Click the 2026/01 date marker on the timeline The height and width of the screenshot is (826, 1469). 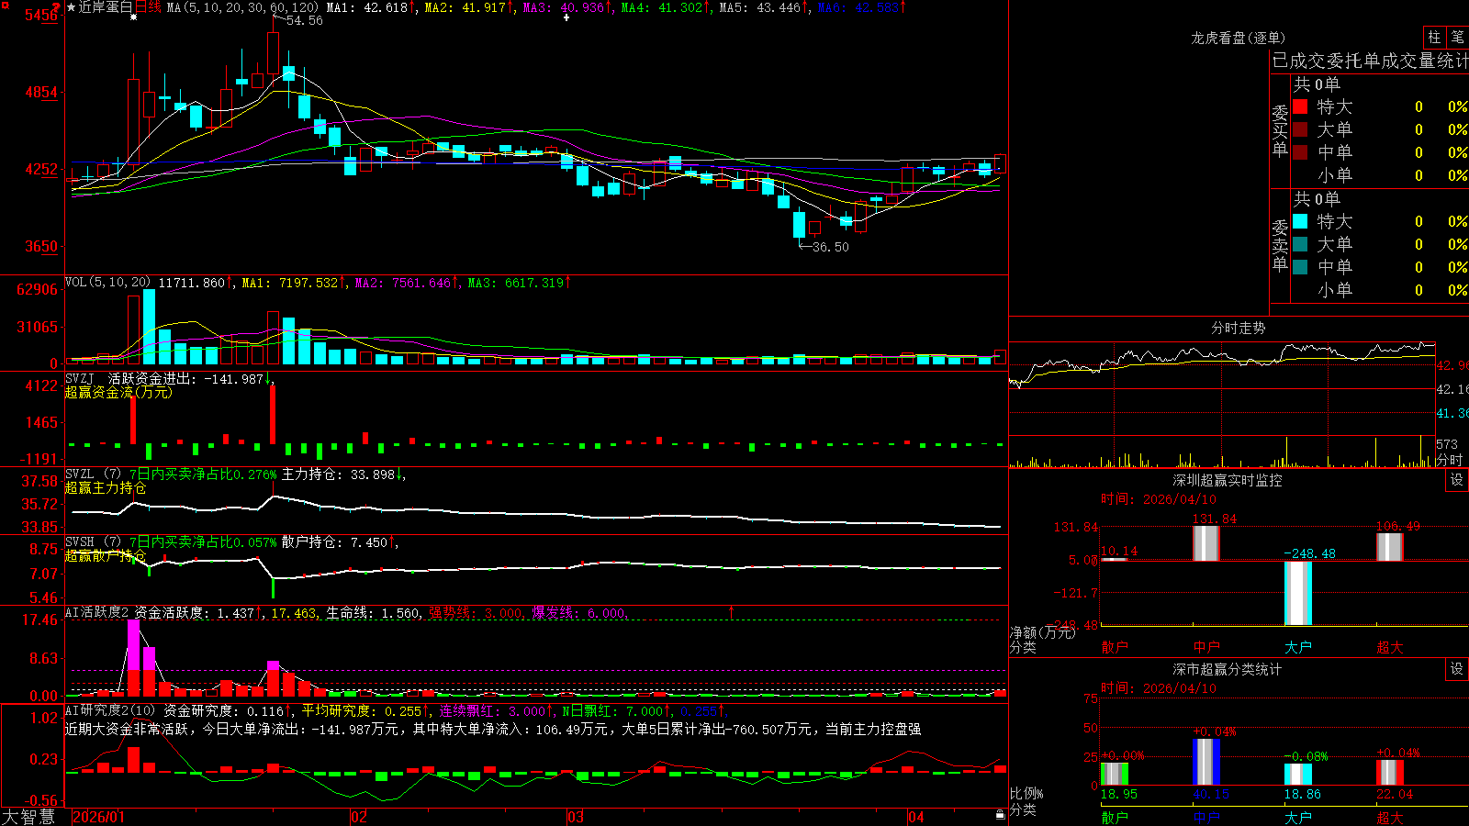coord(98,817)
